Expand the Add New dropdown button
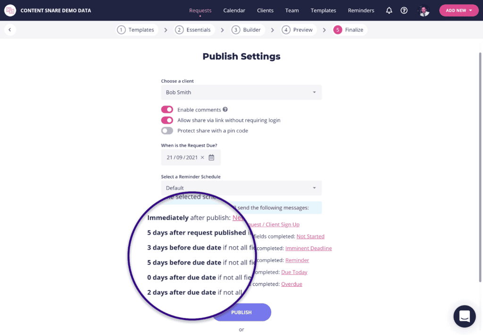483x335 pixels. click(458, 10)
